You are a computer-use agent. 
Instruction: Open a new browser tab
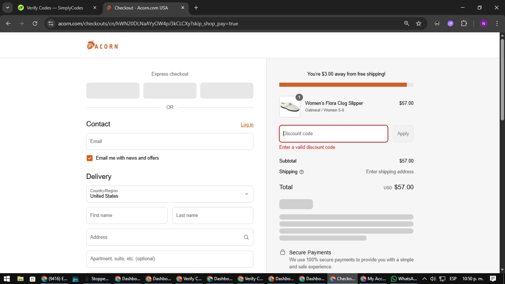tap(196, 8)
